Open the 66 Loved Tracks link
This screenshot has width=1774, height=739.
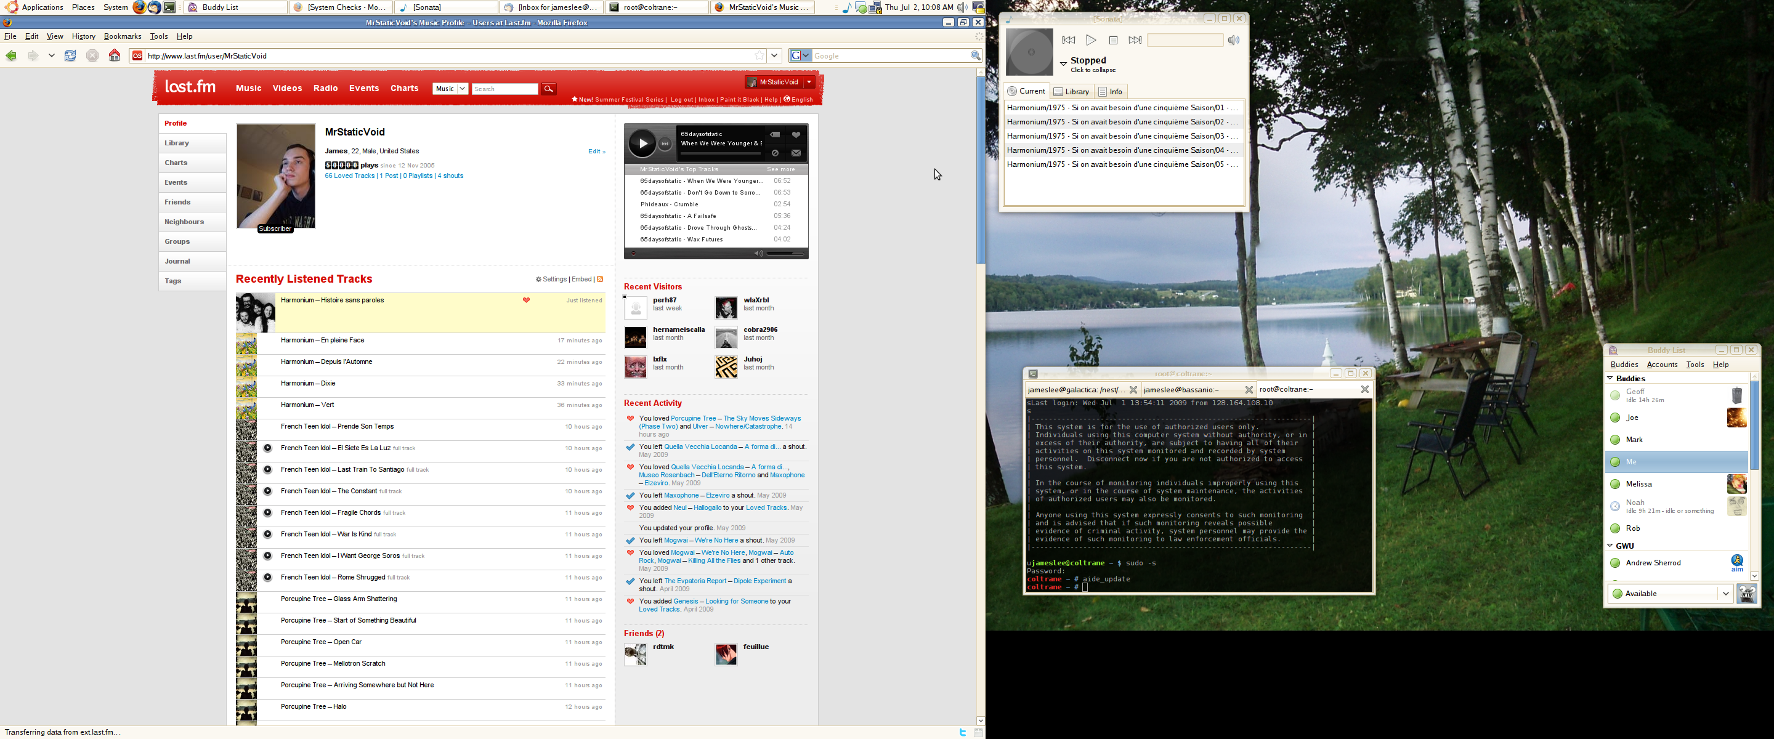tap(350, 176)
